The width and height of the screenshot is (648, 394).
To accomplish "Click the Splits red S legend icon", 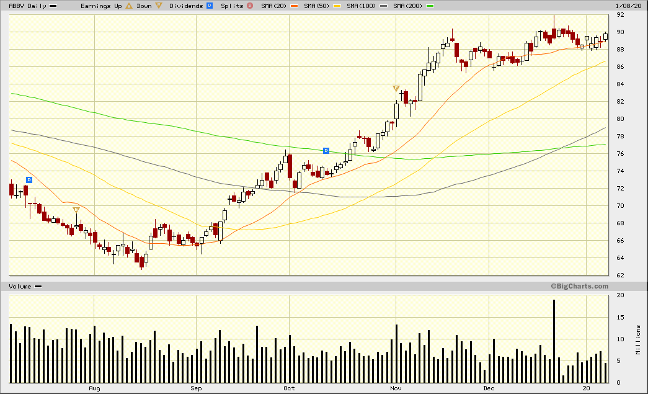I will (250, 6).
